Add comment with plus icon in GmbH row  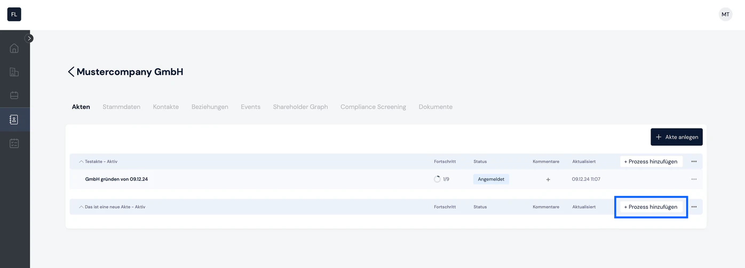click(x=548, y=180)
